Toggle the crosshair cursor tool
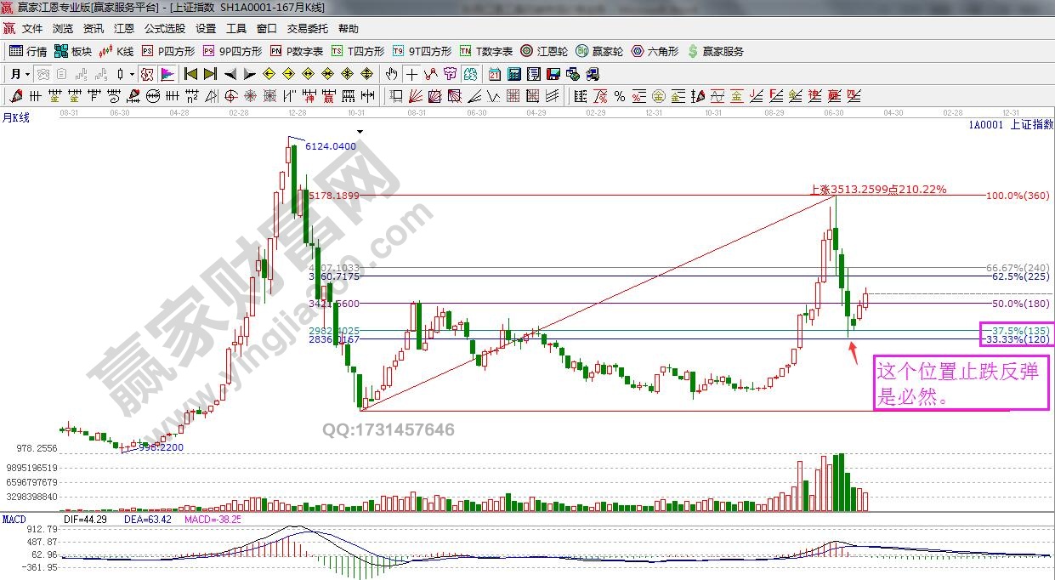The width and height of the screenshot is (1055, 580). tap(411, 74)
